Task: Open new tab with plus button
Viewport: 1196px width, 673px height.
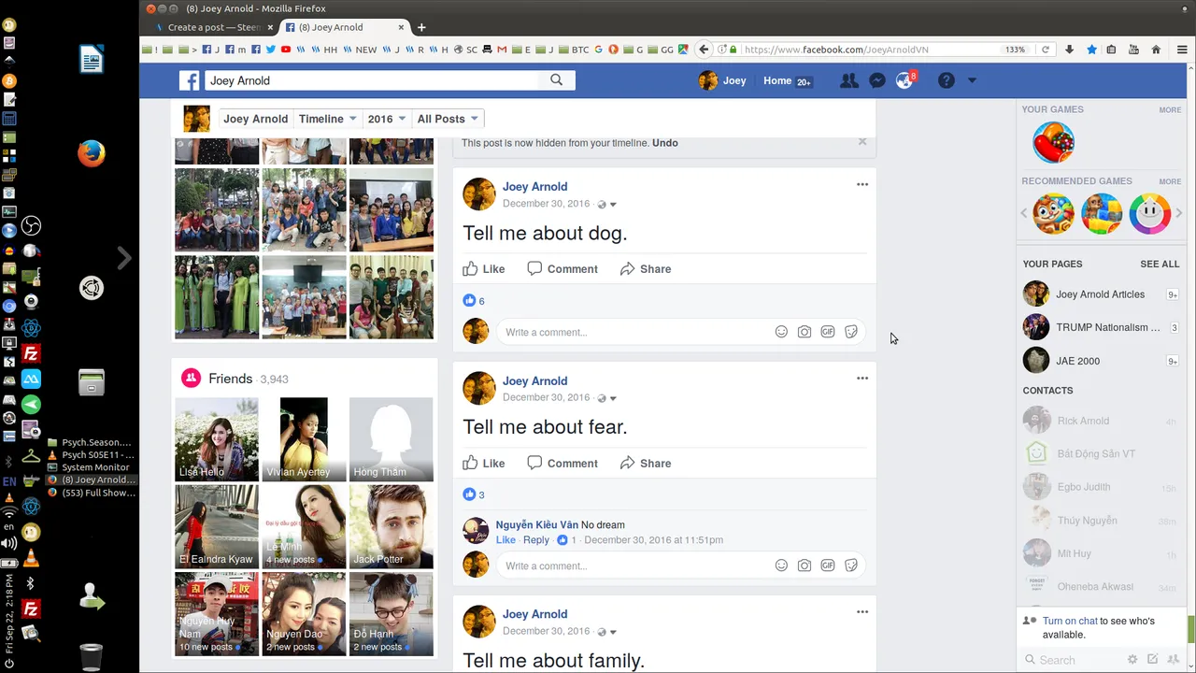Action: 421,27
